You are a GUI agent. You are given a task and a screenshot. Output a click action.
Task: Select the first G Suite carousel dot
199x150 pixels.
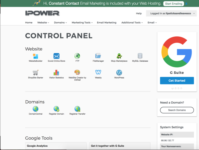(172, 88)
